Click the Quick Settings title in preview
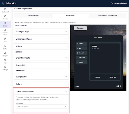Viewport: 129px width, 114px height. (98, 37)
